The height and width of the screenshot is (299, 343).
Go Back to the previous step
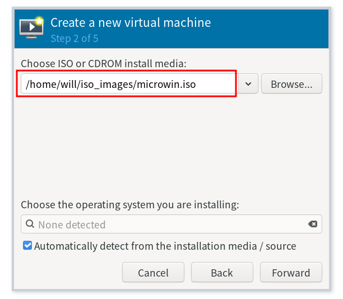221,273
